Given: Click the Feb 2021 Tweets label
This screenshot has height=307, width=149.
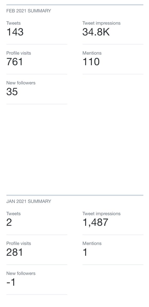Looking at the screenshot, I should point(13,23).
